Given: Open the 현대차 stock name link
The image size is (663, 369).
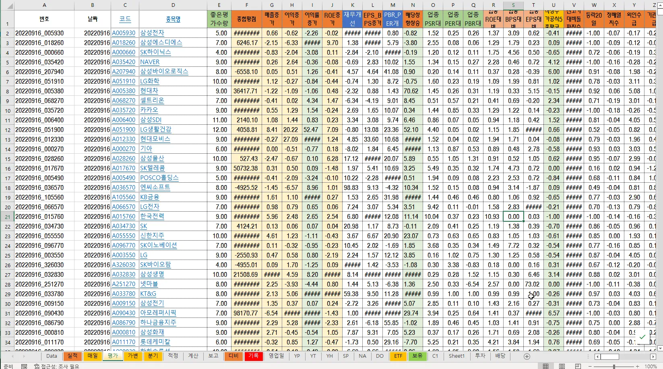Looking at the screenshot, I should tap(149, 91).
